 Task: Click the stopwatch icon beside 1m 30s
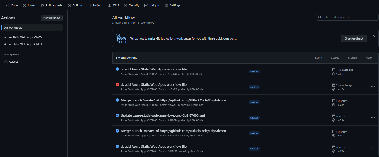(x=334, y=135)
